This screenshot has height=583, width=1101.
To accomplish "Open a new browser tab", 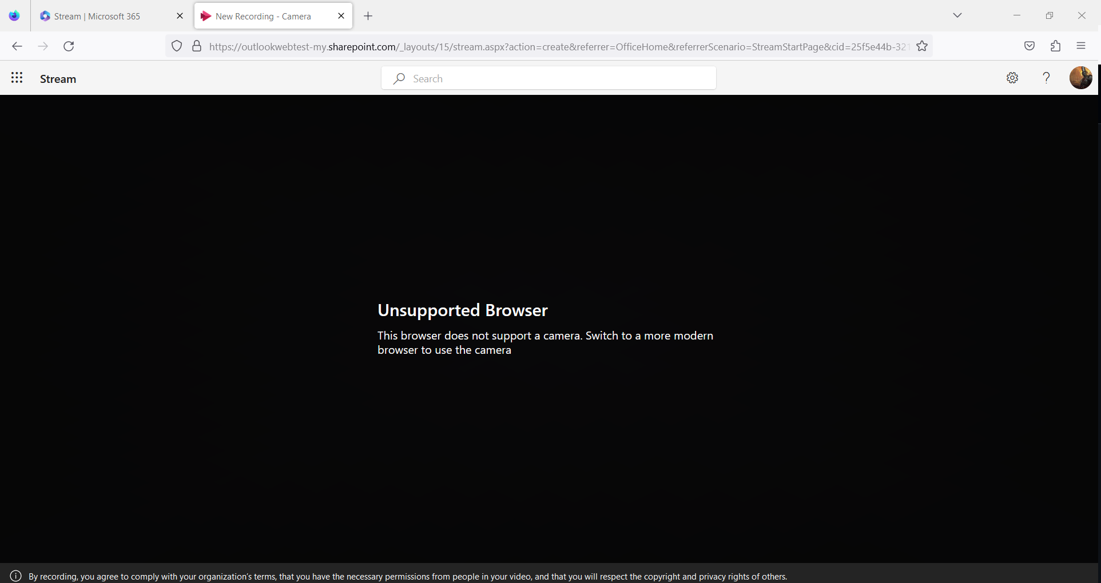I will pyautogui.click(x=368, y=16).
